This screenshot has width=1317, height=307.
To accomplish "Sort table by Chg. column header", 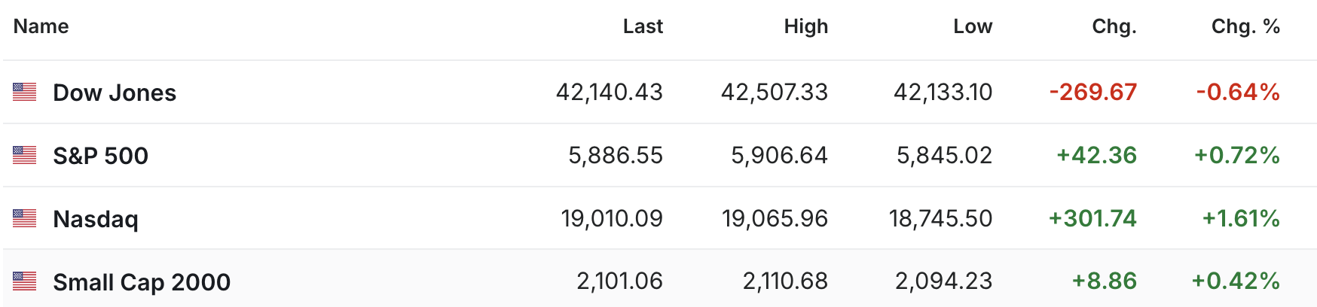I will pyautogui.click(x=1114, y=26).
